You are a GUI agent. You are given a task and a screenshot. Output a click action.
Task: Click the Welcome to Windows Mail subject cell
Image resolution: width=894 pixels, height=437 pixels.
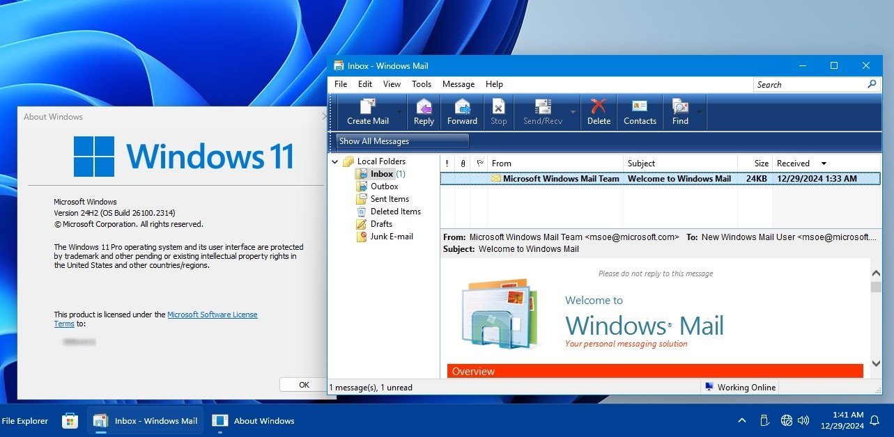point(679,179)
